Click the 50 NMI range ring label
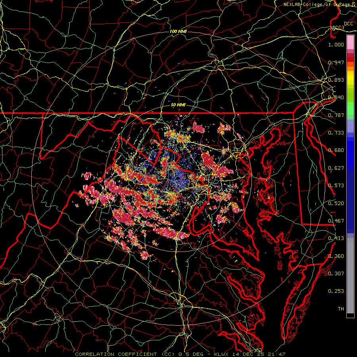Viewport: 357px width, 357px height. 178,105
